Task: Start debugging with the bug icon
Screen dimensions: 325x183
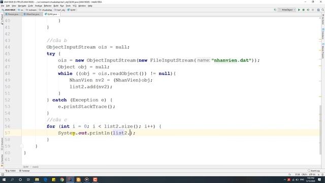Action: [304, 10]
